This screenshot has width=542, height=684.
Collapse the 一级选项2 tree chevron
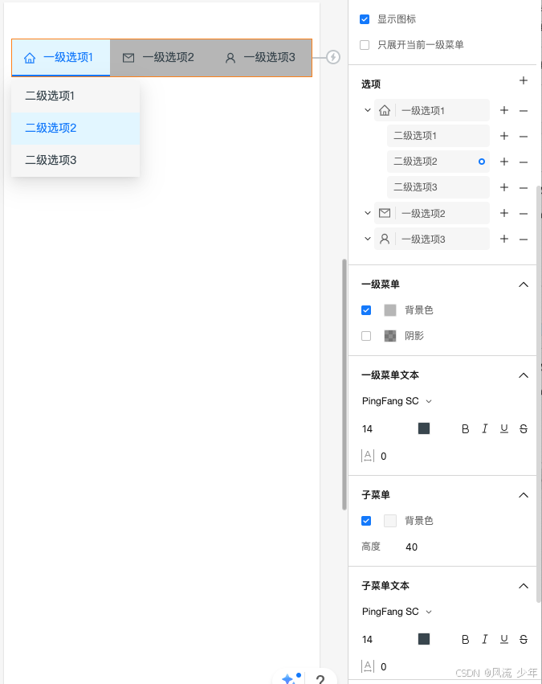click(367, 213)
